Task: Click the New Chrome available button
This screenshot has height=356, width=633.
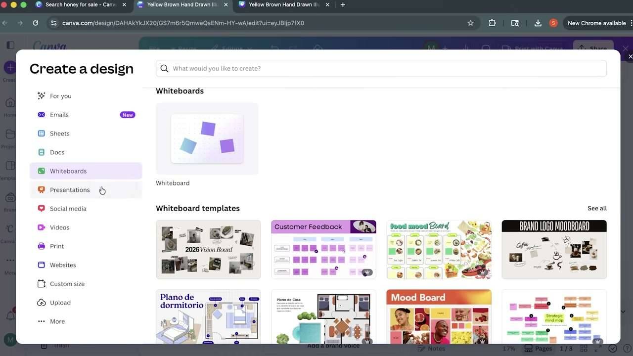Action: pos(597,23)
